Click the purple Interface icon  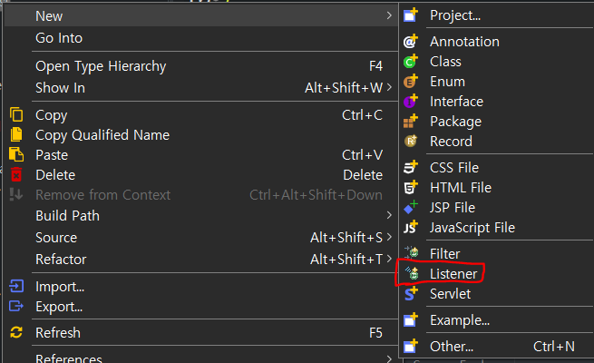coord(411,102)
